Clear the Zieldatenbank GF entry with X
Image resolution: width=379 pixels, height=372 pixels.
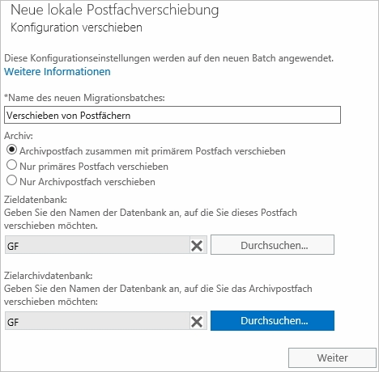[x=197, y=246]
